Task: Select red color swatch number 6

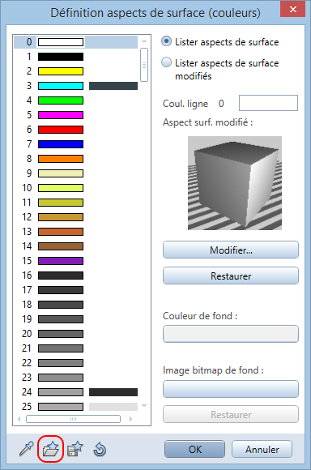Action: click(61, 130)
